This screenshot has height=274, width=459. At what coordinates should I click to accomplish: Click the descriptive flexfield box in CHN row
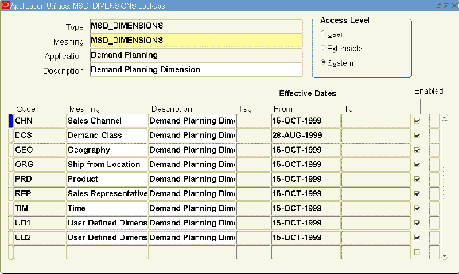(434, 121)
